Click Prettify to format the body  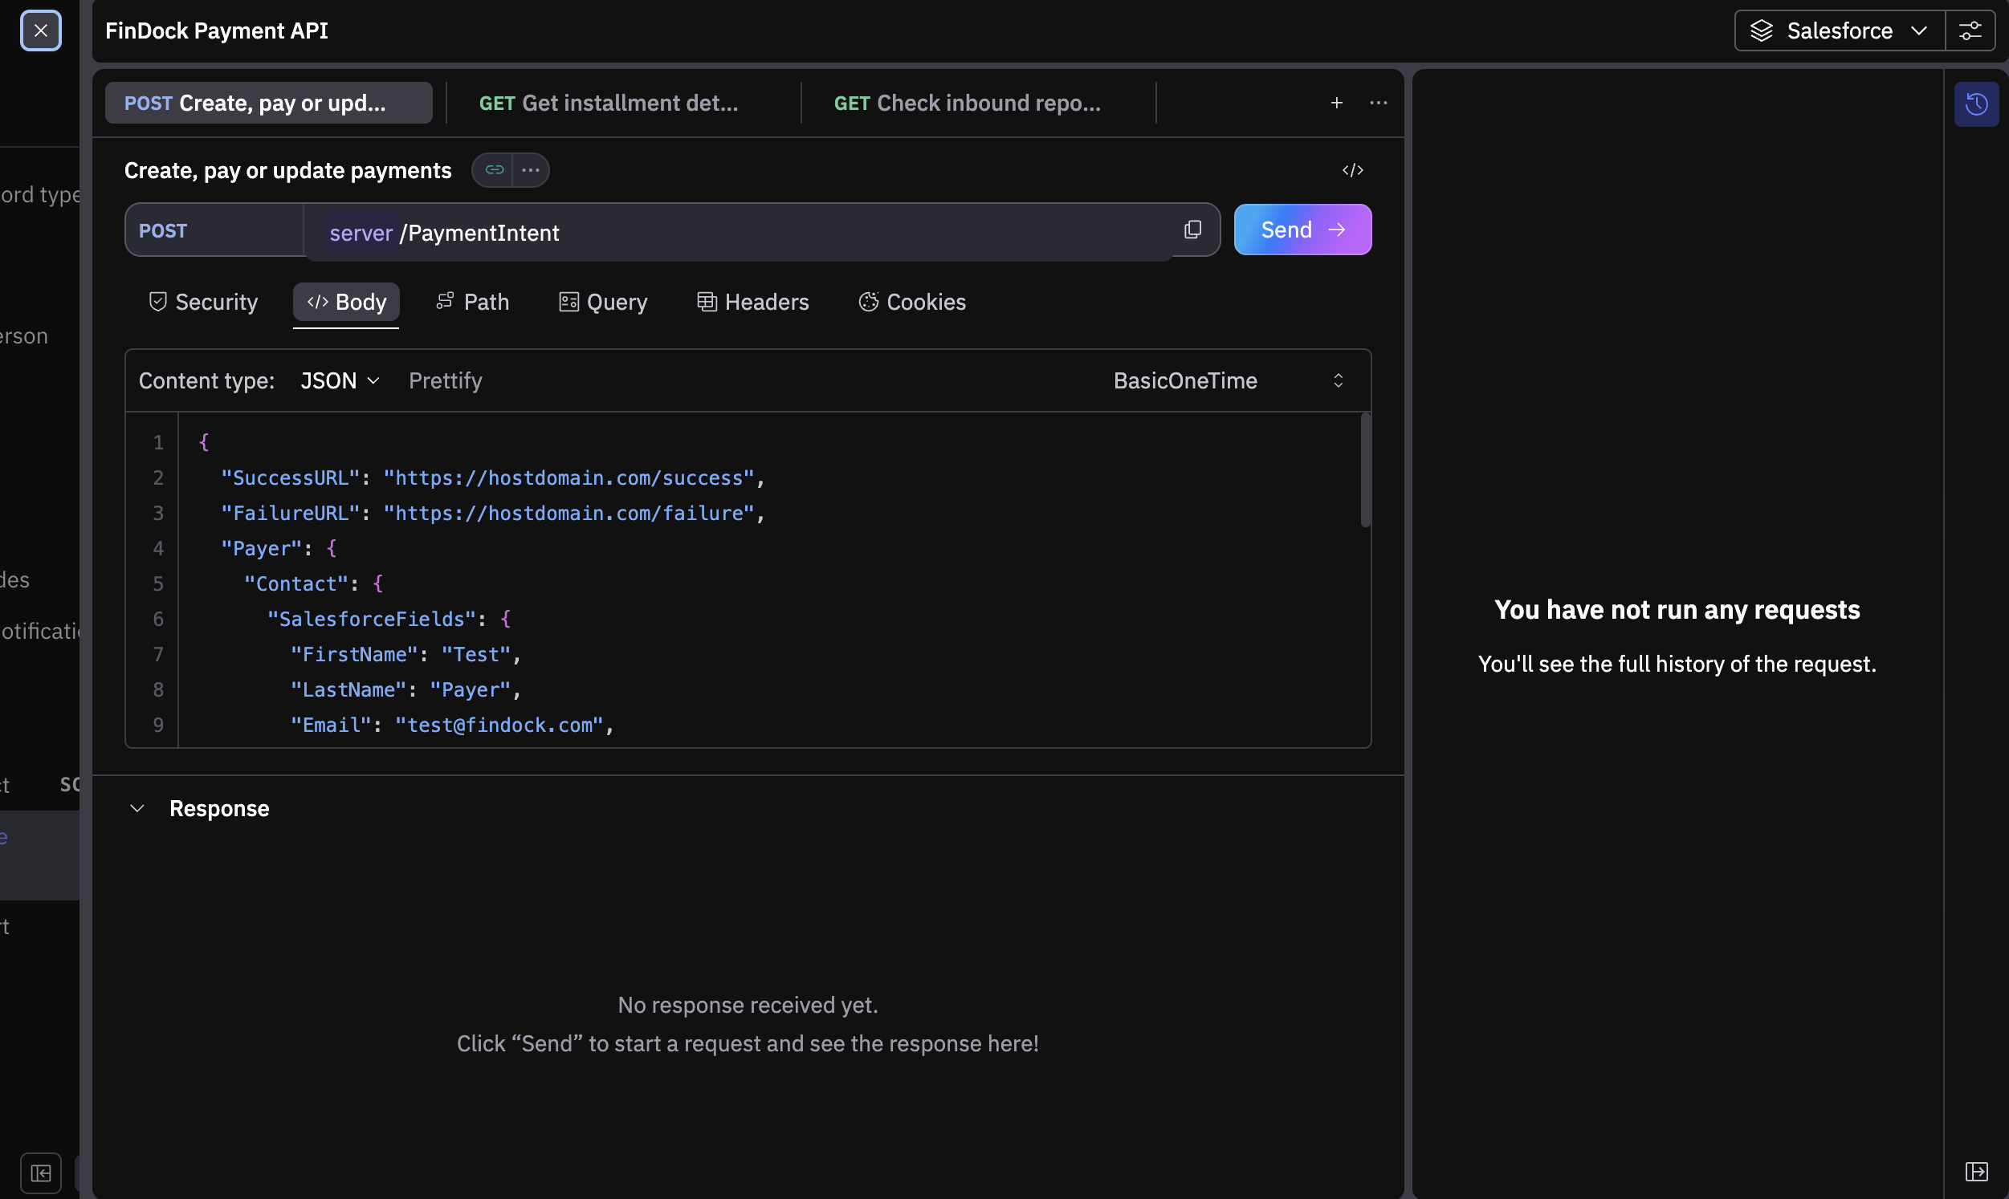pos(445,380)
